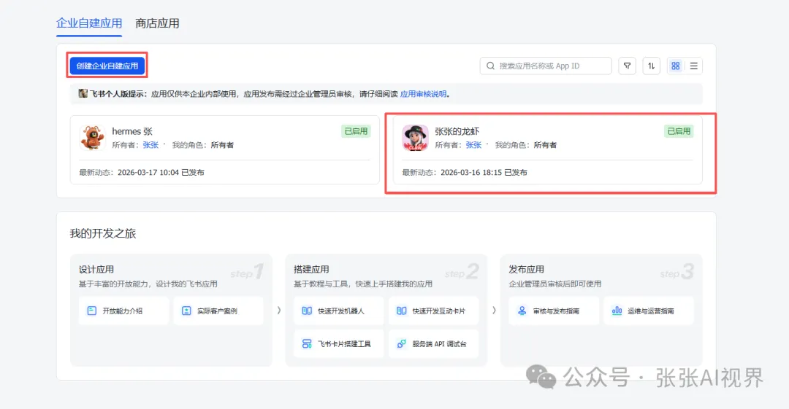Click 快速开发机器人 icon
Image resolution: width=789 pixels, height=409 pixels.
tap(307, 311)
